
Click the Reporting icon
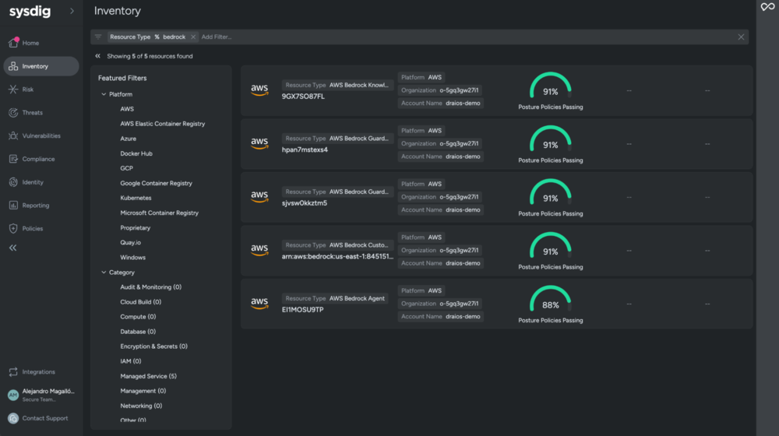pyautogui.click(x=13, y=205)
